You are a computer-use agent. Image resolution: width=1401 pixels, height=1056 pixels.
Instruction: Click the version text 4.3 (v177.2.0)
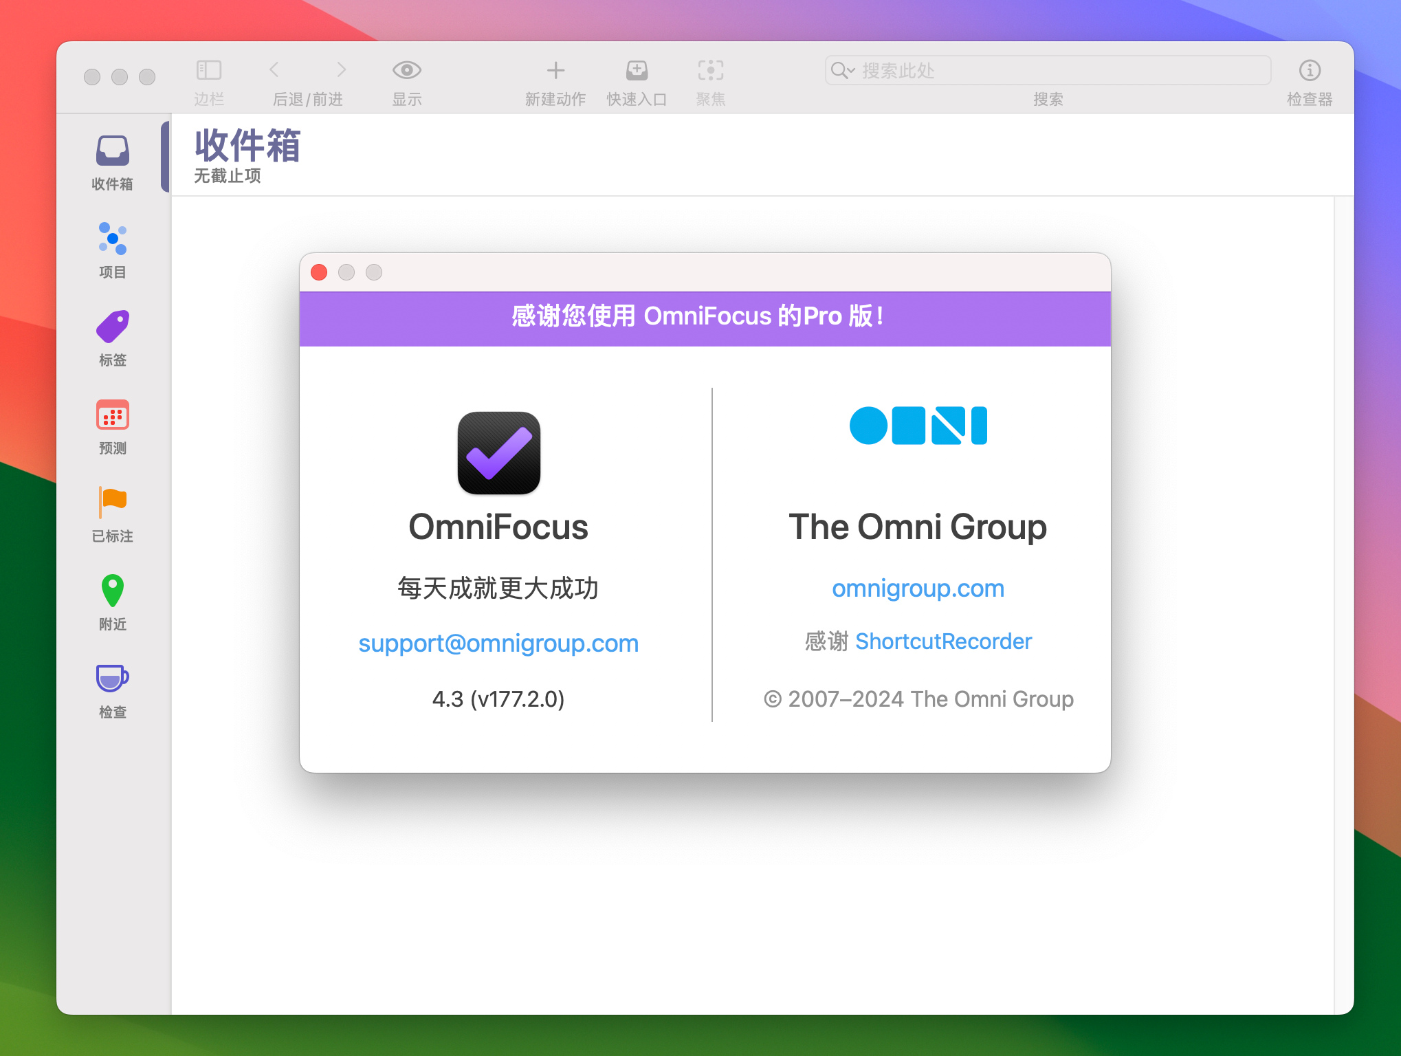pyautogui.click(x=498, y=699)
